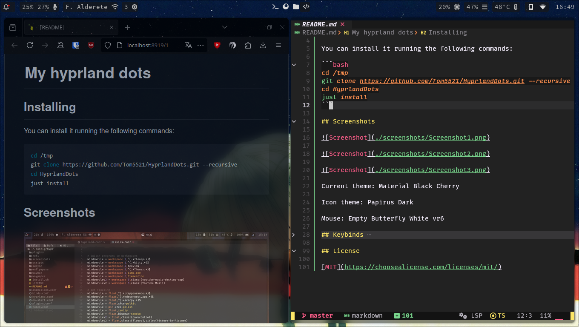Click the screenshot preview image in browser
Image resolution: width=579 pixels, height=327 pixels.
point(146,277)
